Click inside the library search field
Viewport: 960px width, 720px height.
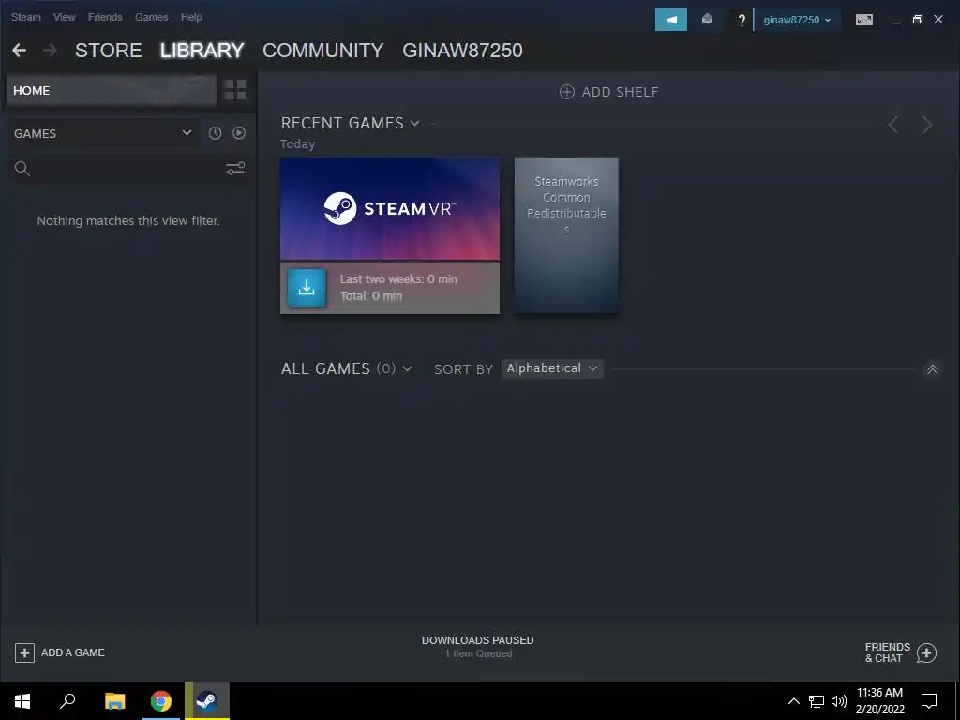(x=127, y=169)
